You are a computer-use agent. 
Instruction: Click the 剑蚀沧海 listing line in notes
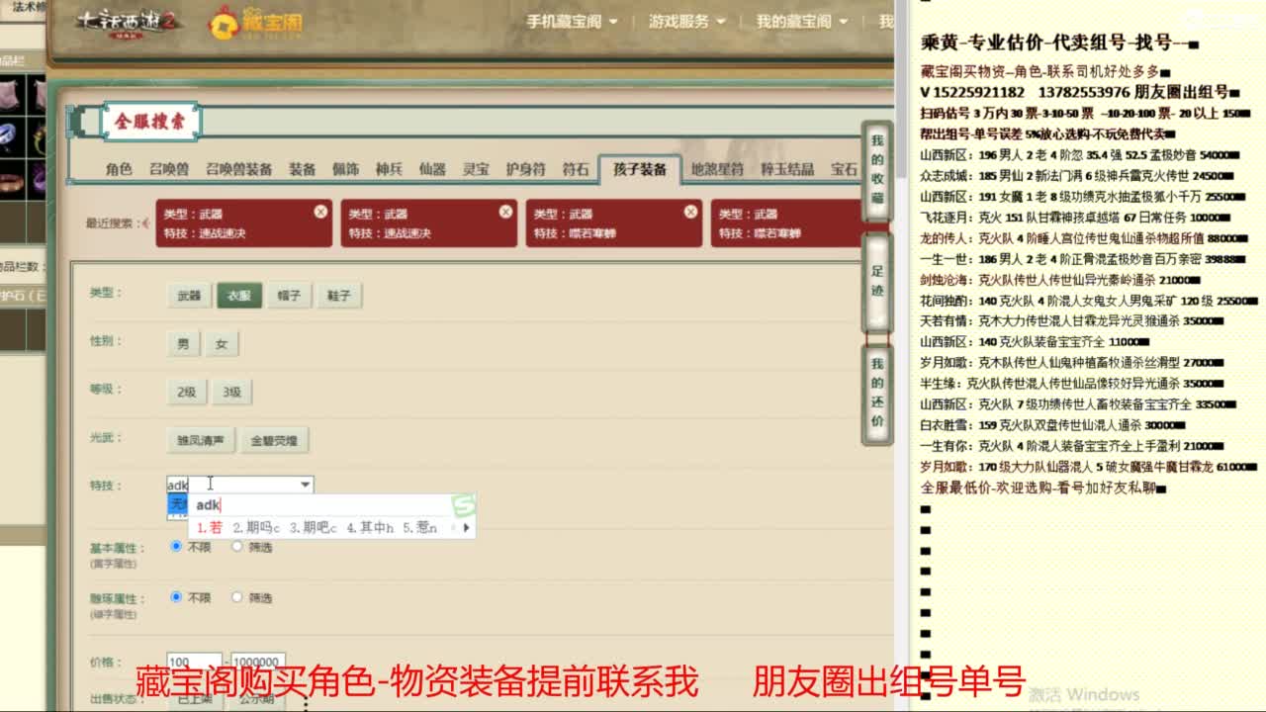1060,281
